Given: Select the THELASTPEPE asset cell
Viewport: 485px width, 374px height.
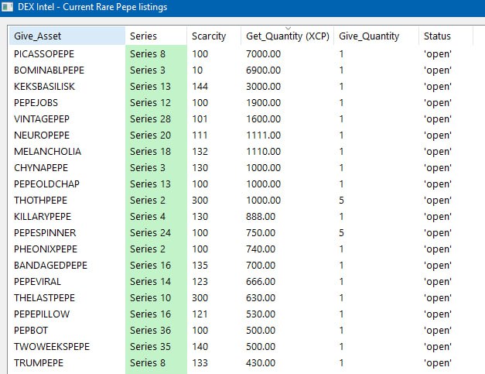Looking at the screenshot, I should 44,298.
